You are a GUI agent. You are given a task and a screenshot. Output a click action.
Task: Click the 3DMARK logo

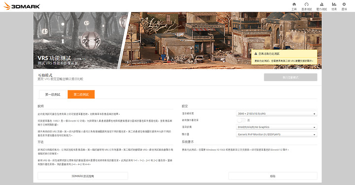pyautogui.click(x=22, y=6)
